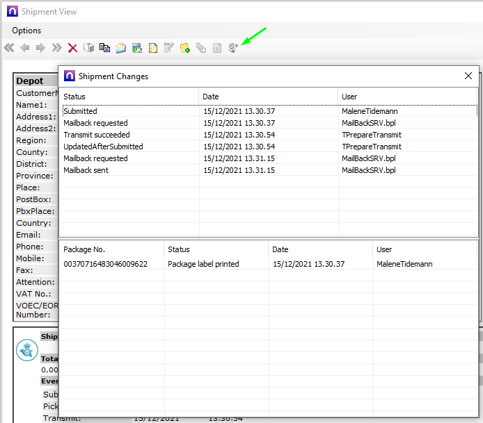Click the paperclip attachment icon
This screenshot has width=483, height=423.
200,48
